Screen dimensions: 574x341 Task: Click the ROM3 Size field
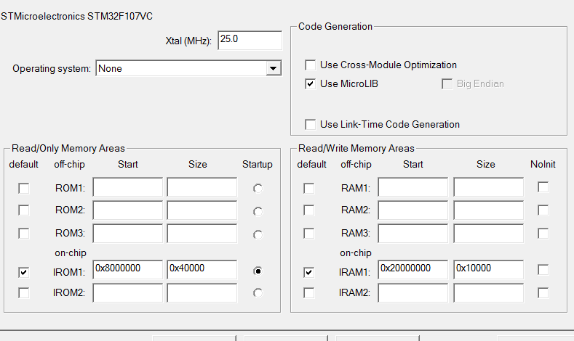pyautogui.click(x=202, y=233)
